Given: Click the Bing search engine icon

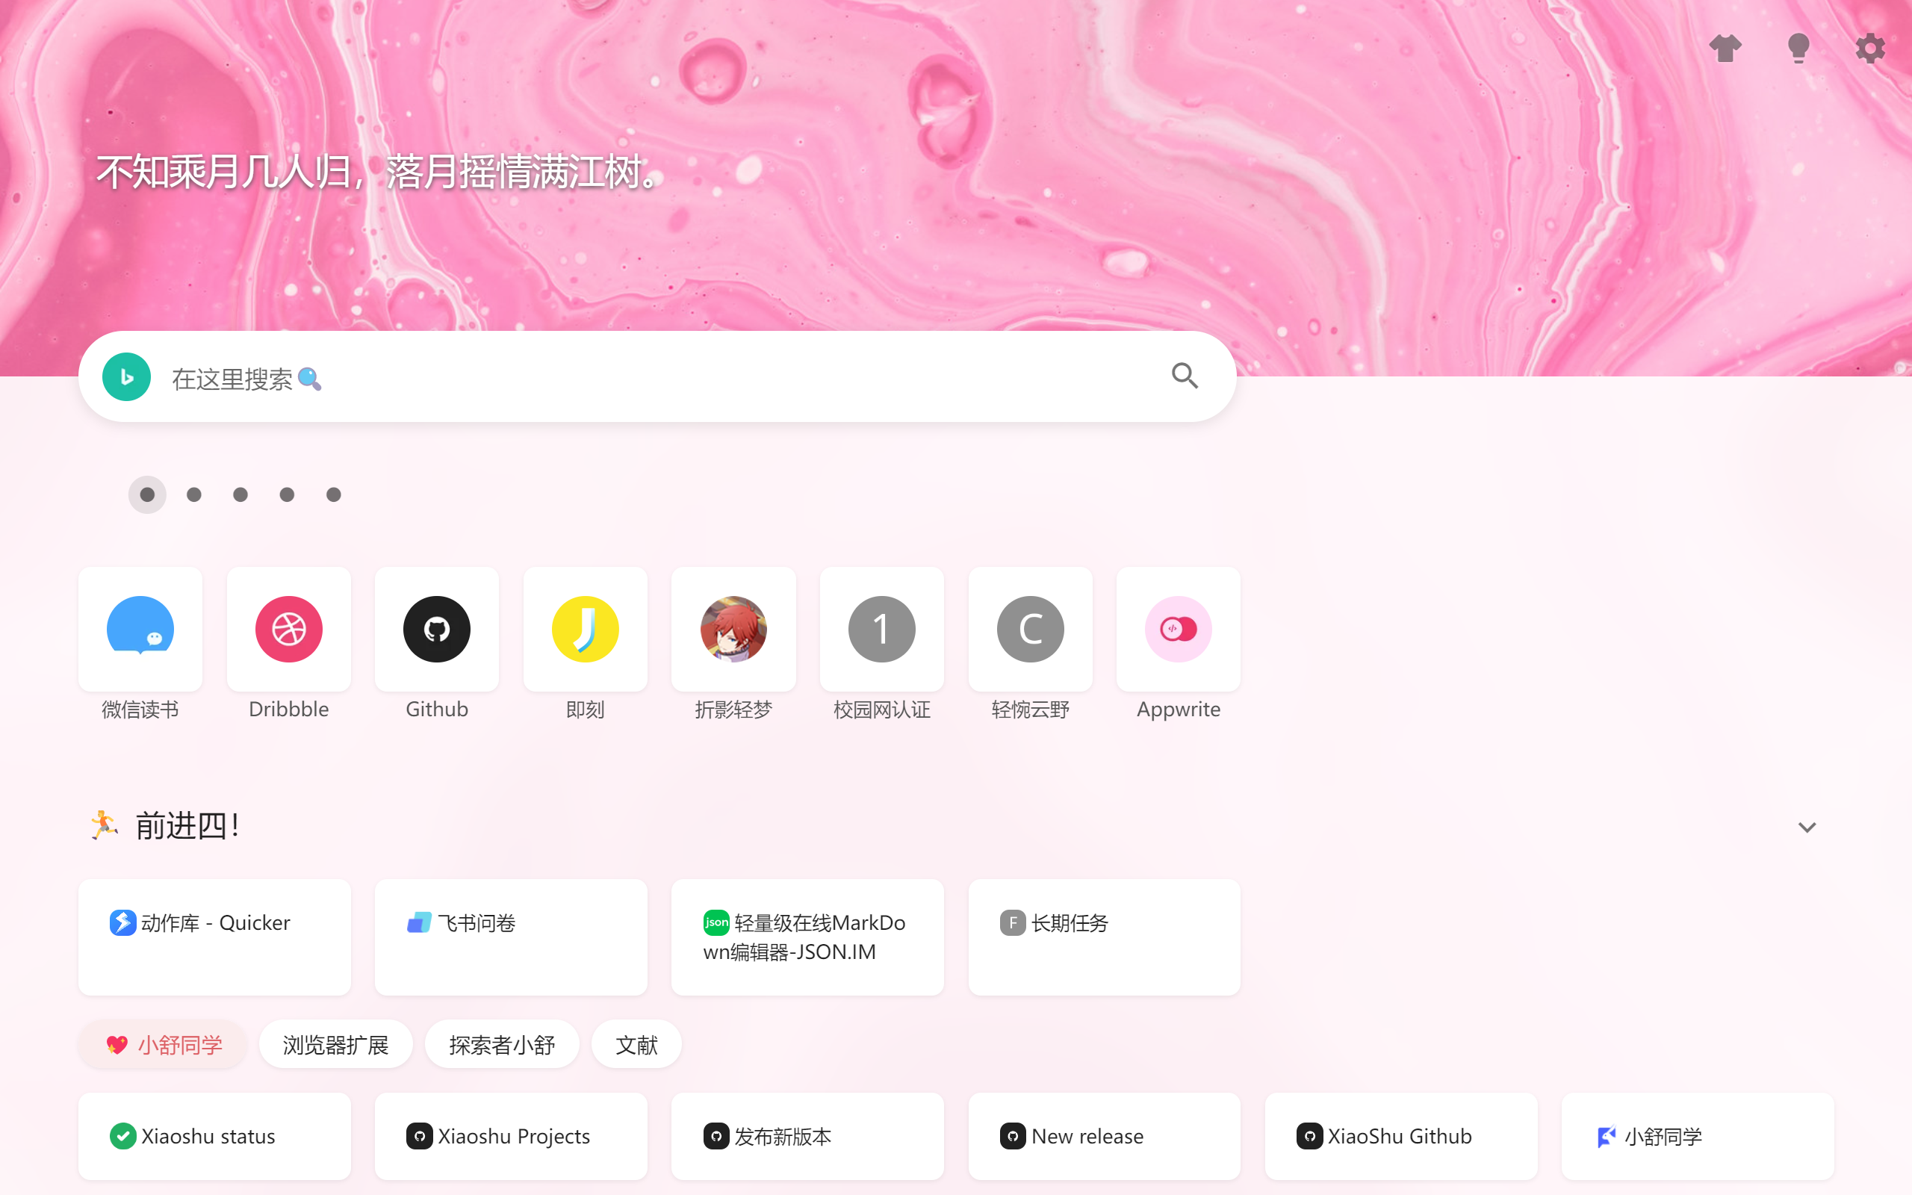Looking at the screenshot, I should [126, 377].
